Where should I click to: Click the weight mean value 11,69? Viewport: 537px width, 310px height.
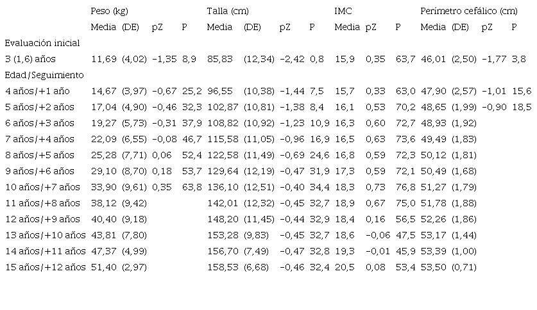pyautogui.click(x=103, y=59)
